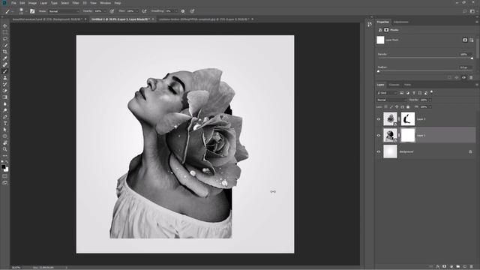The width and height of the screenshot is (480, 270).
Task: Select the Eraser tool
Action: tap(5, 91)
